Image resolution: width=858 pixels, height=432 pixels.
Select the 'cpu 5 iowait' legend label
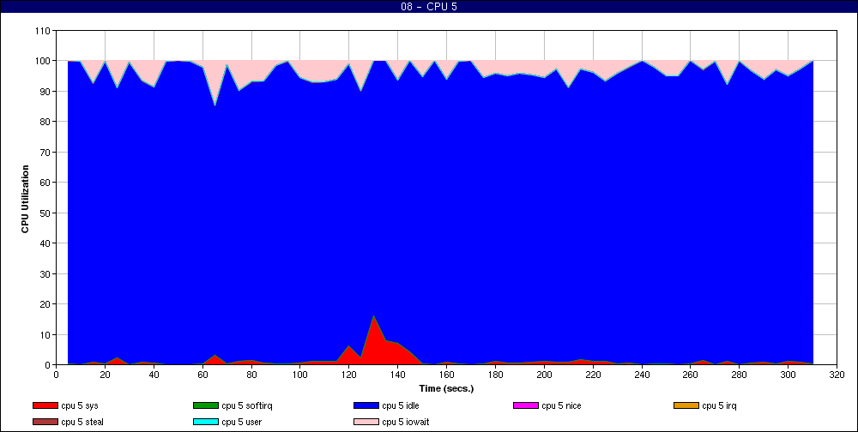tap(406, 423)
